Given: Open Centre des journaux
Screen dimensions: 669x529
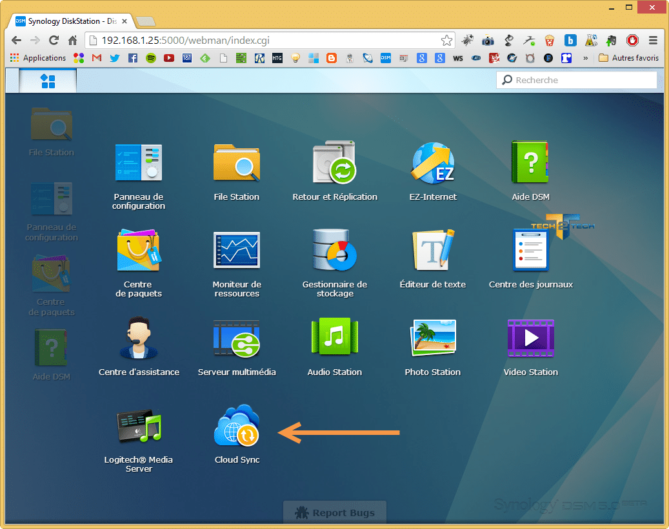Looking at the screenshot, I should coord(530,251).
